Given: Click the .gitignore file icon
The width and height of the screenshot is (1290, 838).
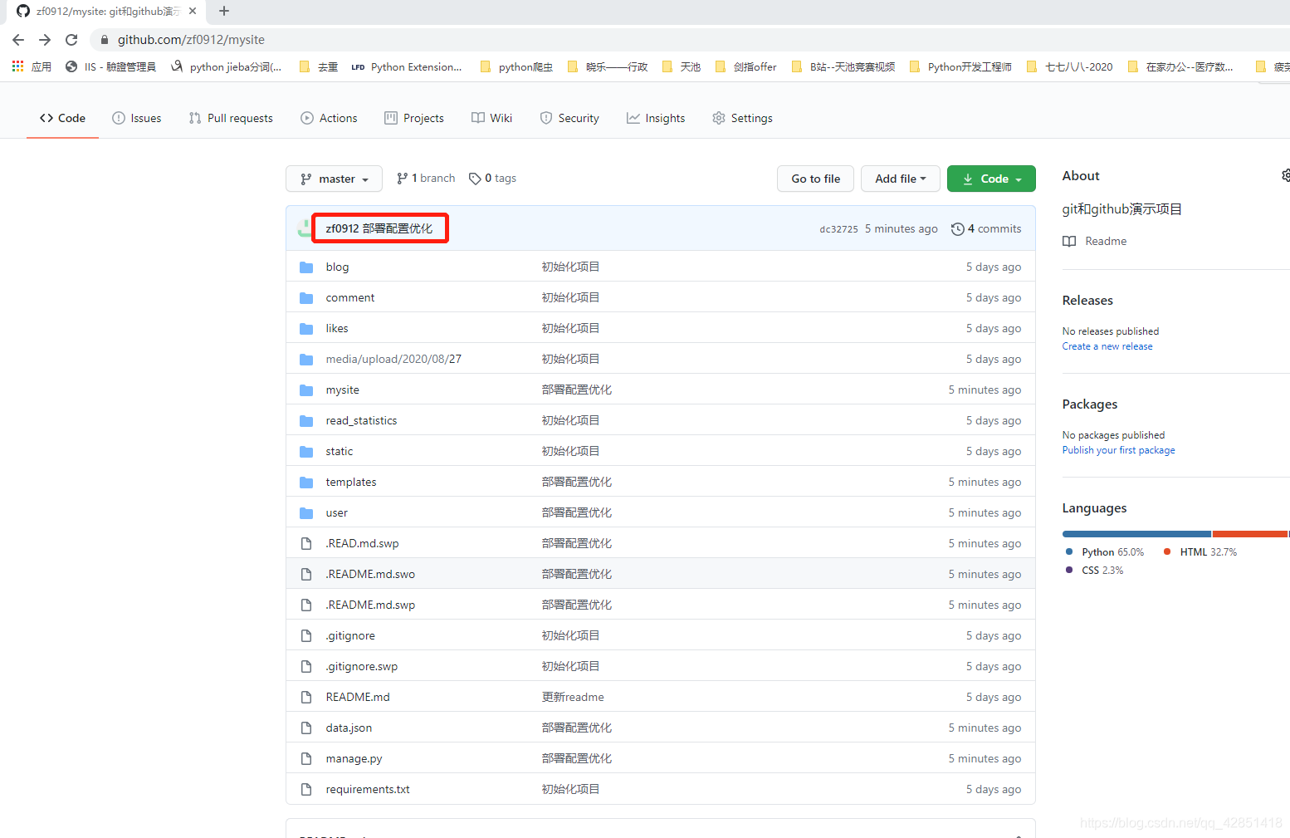Looking at the screenshot, I should coord(306,635).
